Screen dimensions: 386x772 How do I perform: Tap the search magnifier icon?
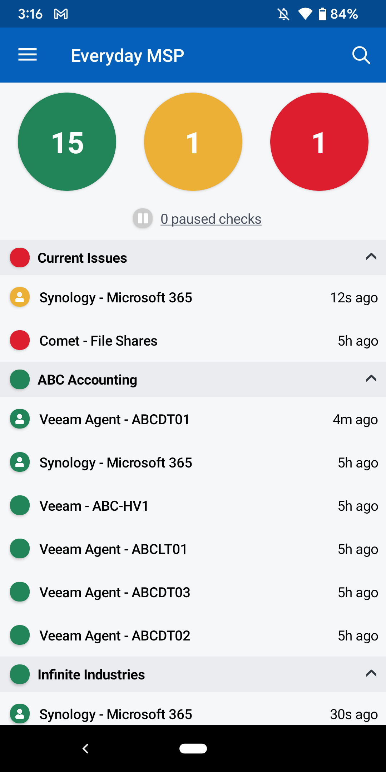click(x=361, y=55)
